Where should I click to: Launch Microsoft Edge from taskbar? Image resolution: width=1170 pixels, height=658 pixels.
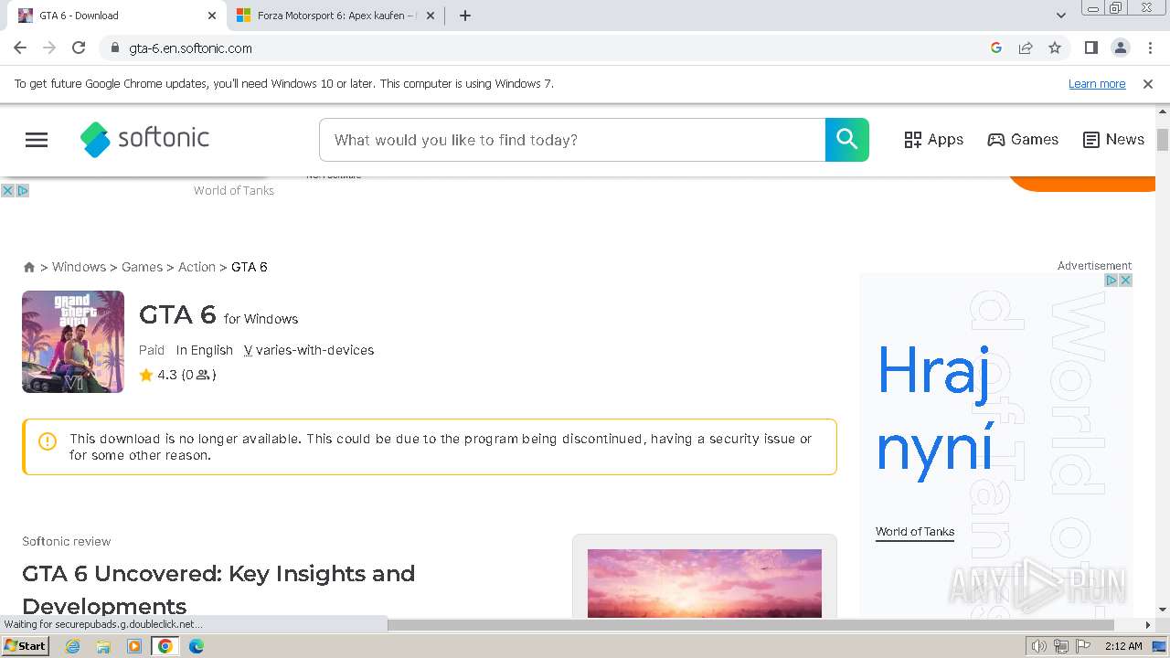[197, 646]
